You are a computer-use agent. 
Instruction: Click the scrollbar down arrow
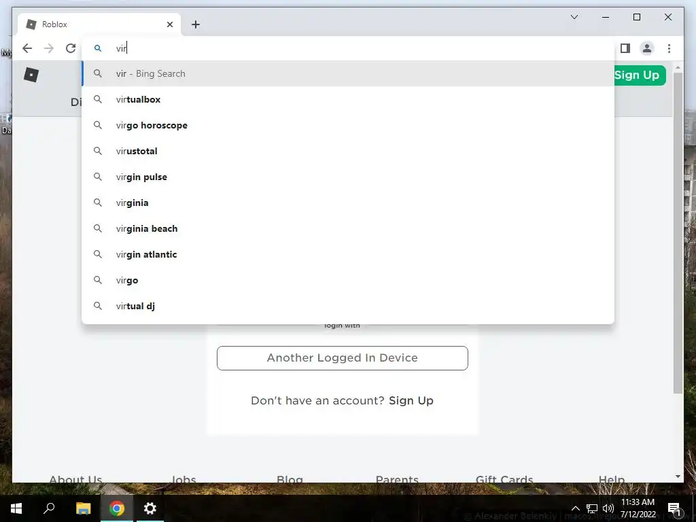pos(678,476)
